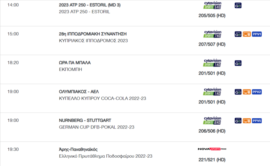Screen dimensions: 270x166
Task: Click the Nova Sports Prime channel logo
Action: (212, 149)
